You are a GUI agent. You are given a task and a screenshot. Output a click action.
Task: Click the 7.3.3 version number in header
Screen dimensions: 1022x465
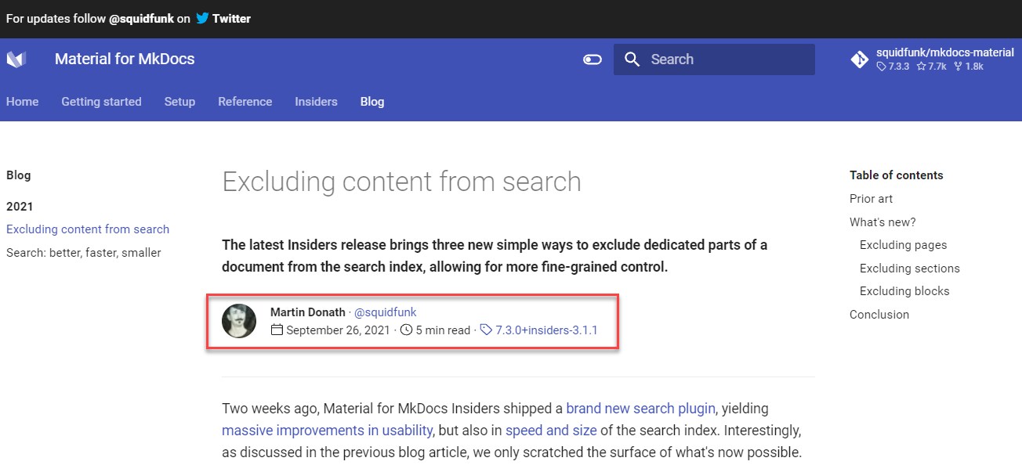coord(899,67)
